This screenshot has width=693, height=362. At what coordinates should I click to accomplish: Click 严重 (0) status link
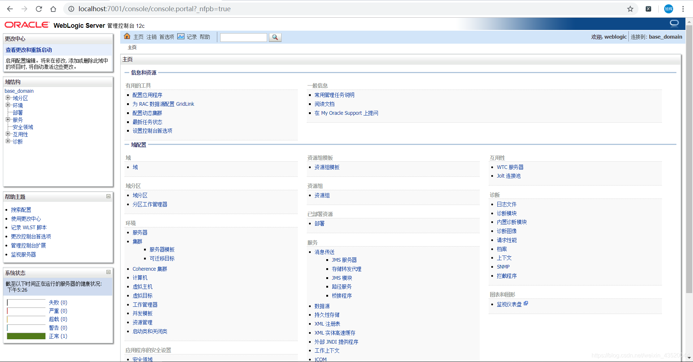pos(58,311)
